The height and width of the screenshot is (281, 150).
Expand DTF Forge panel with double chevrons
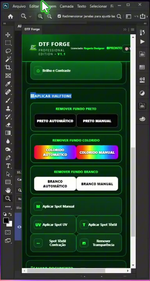[x=125, y=29]
